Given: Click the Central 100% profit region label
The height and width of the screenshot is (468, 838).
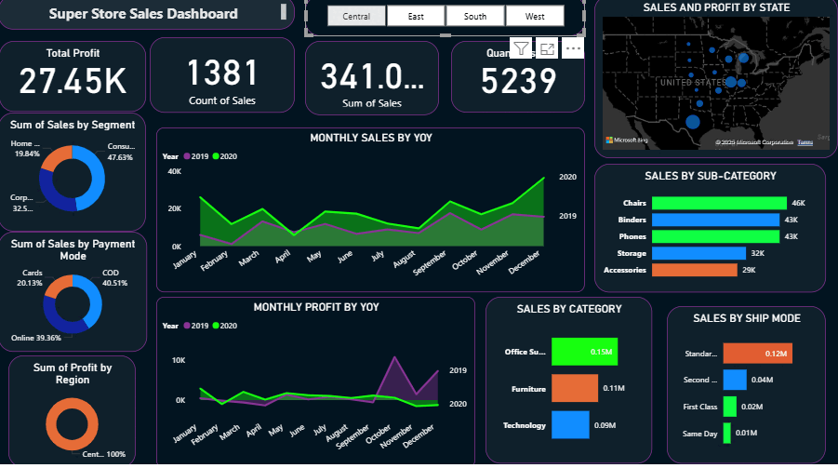Looking at the screenshot, I should point(104,454).
